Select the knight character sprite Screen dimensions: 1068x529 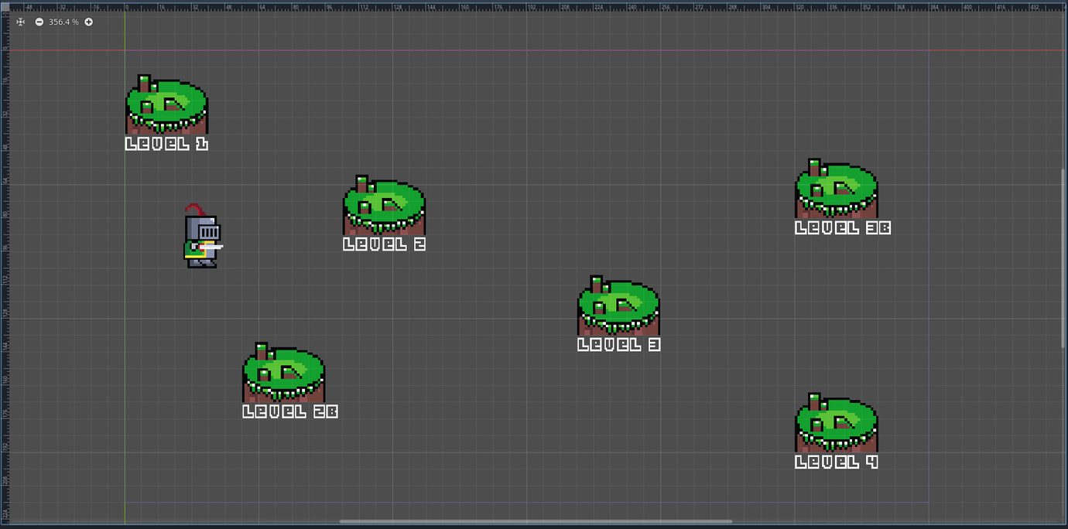203,237
